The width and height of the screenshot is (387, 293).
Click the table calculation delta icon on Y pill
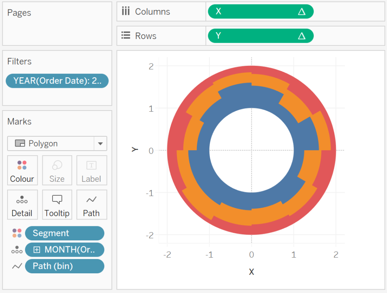[x=302, y=36]
